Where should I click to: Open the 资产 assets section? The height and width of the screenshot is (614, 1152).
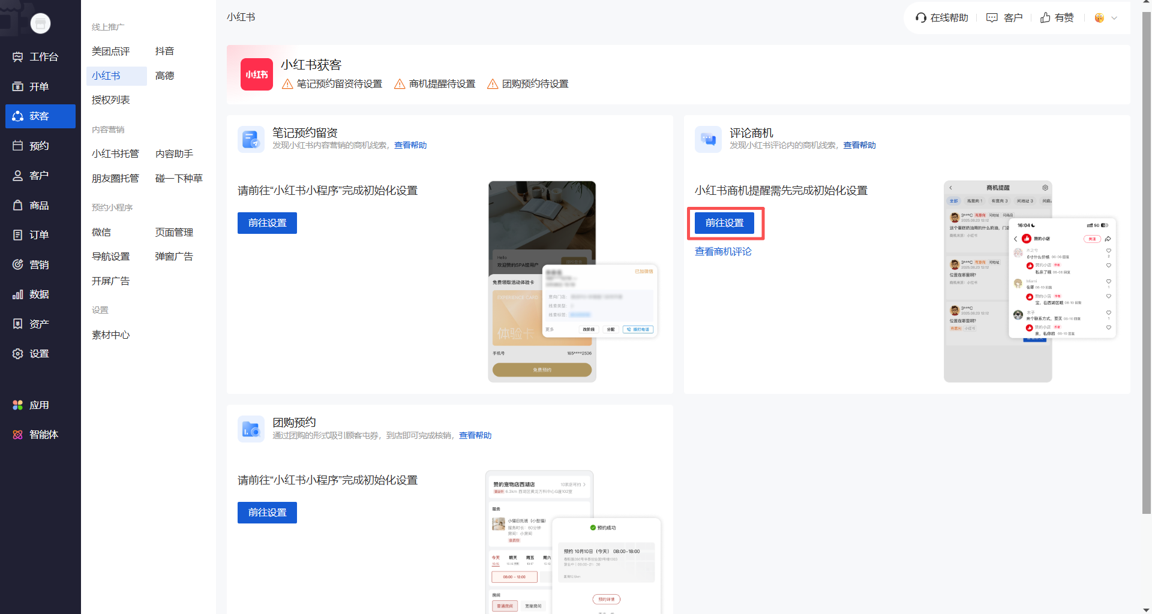tap(40, 323)
